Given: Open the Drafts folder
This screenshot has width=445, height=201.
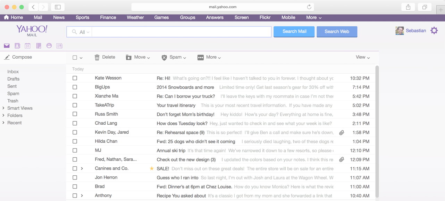Looking at the screenshot, I should (x=14, y=79).
